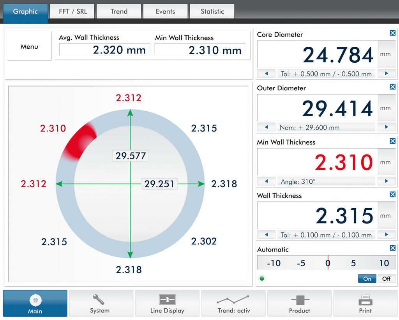
Task: Open the Menu
Action: pos(29,46)
